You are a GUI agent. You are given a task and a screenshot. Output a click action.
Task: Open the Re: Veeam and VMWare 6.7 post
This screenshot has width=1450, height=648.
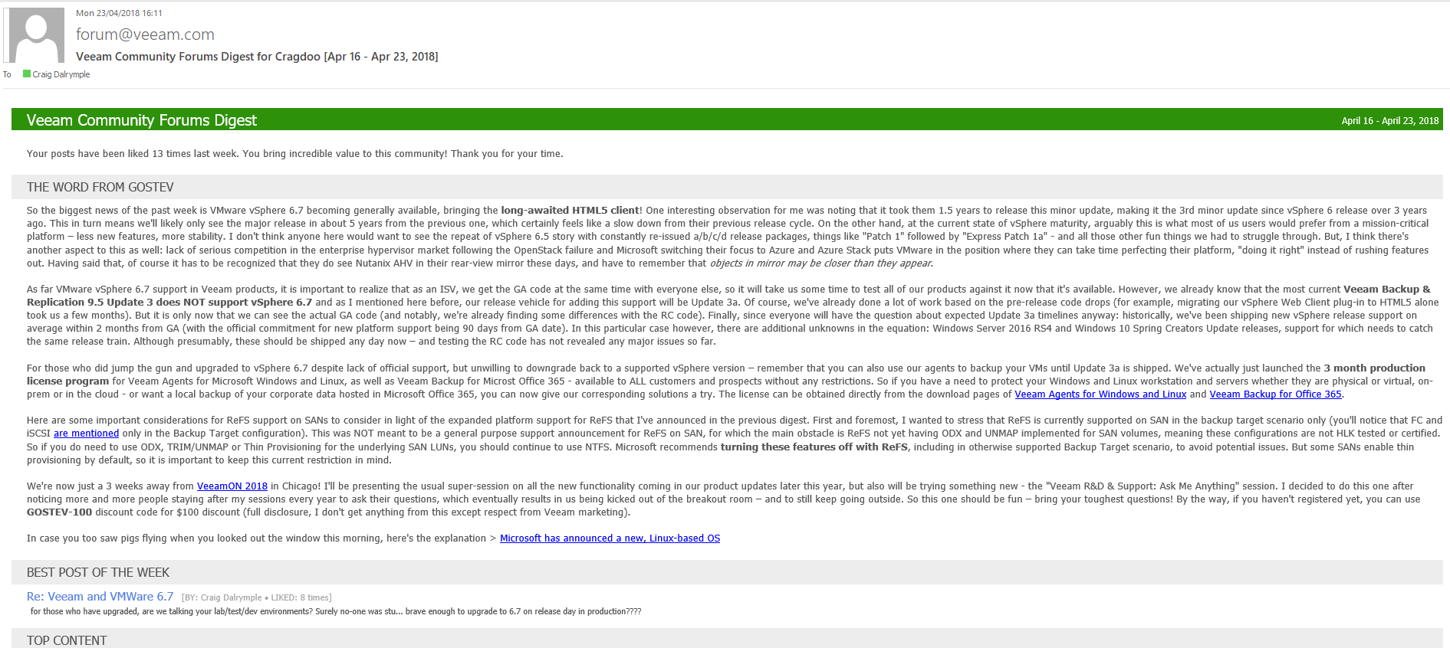100,597
